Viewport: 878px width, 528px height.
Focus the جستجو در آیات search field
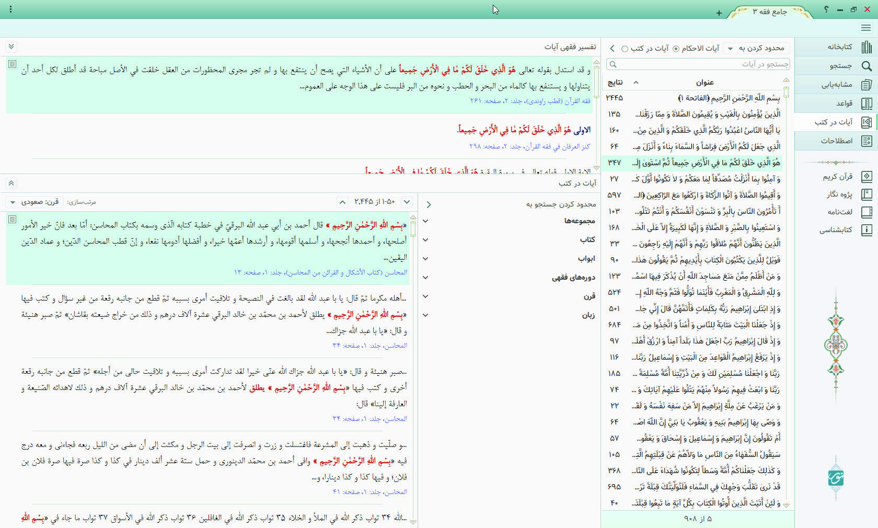click(x=698, y=64)
